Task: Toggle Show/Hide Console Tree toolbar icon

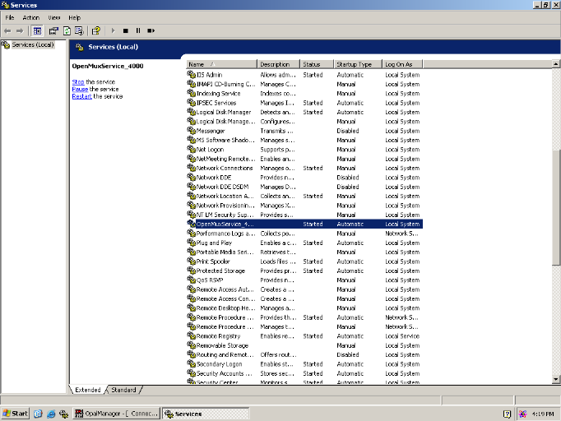Action: 37,30
